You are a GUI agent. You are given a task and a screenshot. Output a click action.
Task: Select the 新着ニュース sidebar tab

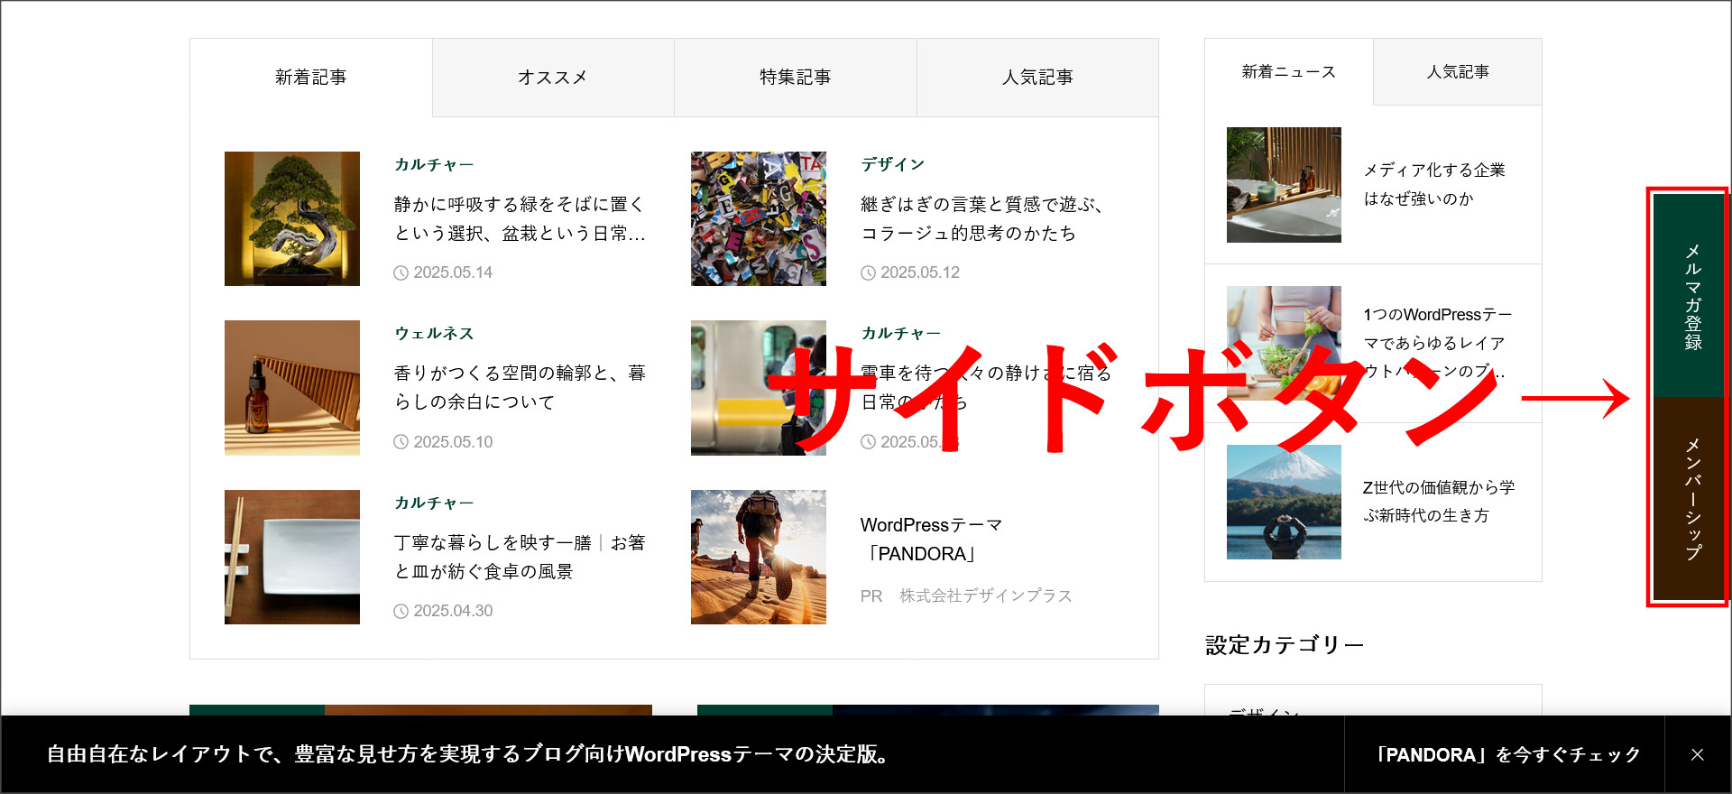pyautogui.click(x=1288, y=72)
